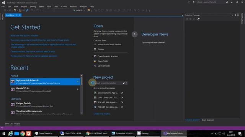Switch to the Start Page tab
Image resolution: width=245 pixels, height=137 pixels.
(x=10, y=15)
